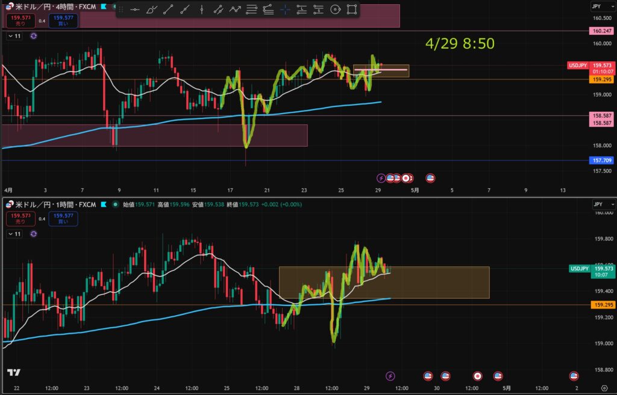Toggle the indicator refresh icon on the 4-hour chart
Image resolution: width=617 pixels, height=395 pixels.
click(34, 36)
